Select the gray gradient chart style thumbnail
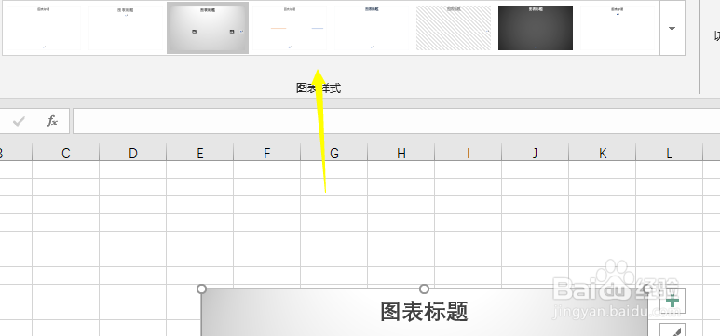 (x=208, y=28)
